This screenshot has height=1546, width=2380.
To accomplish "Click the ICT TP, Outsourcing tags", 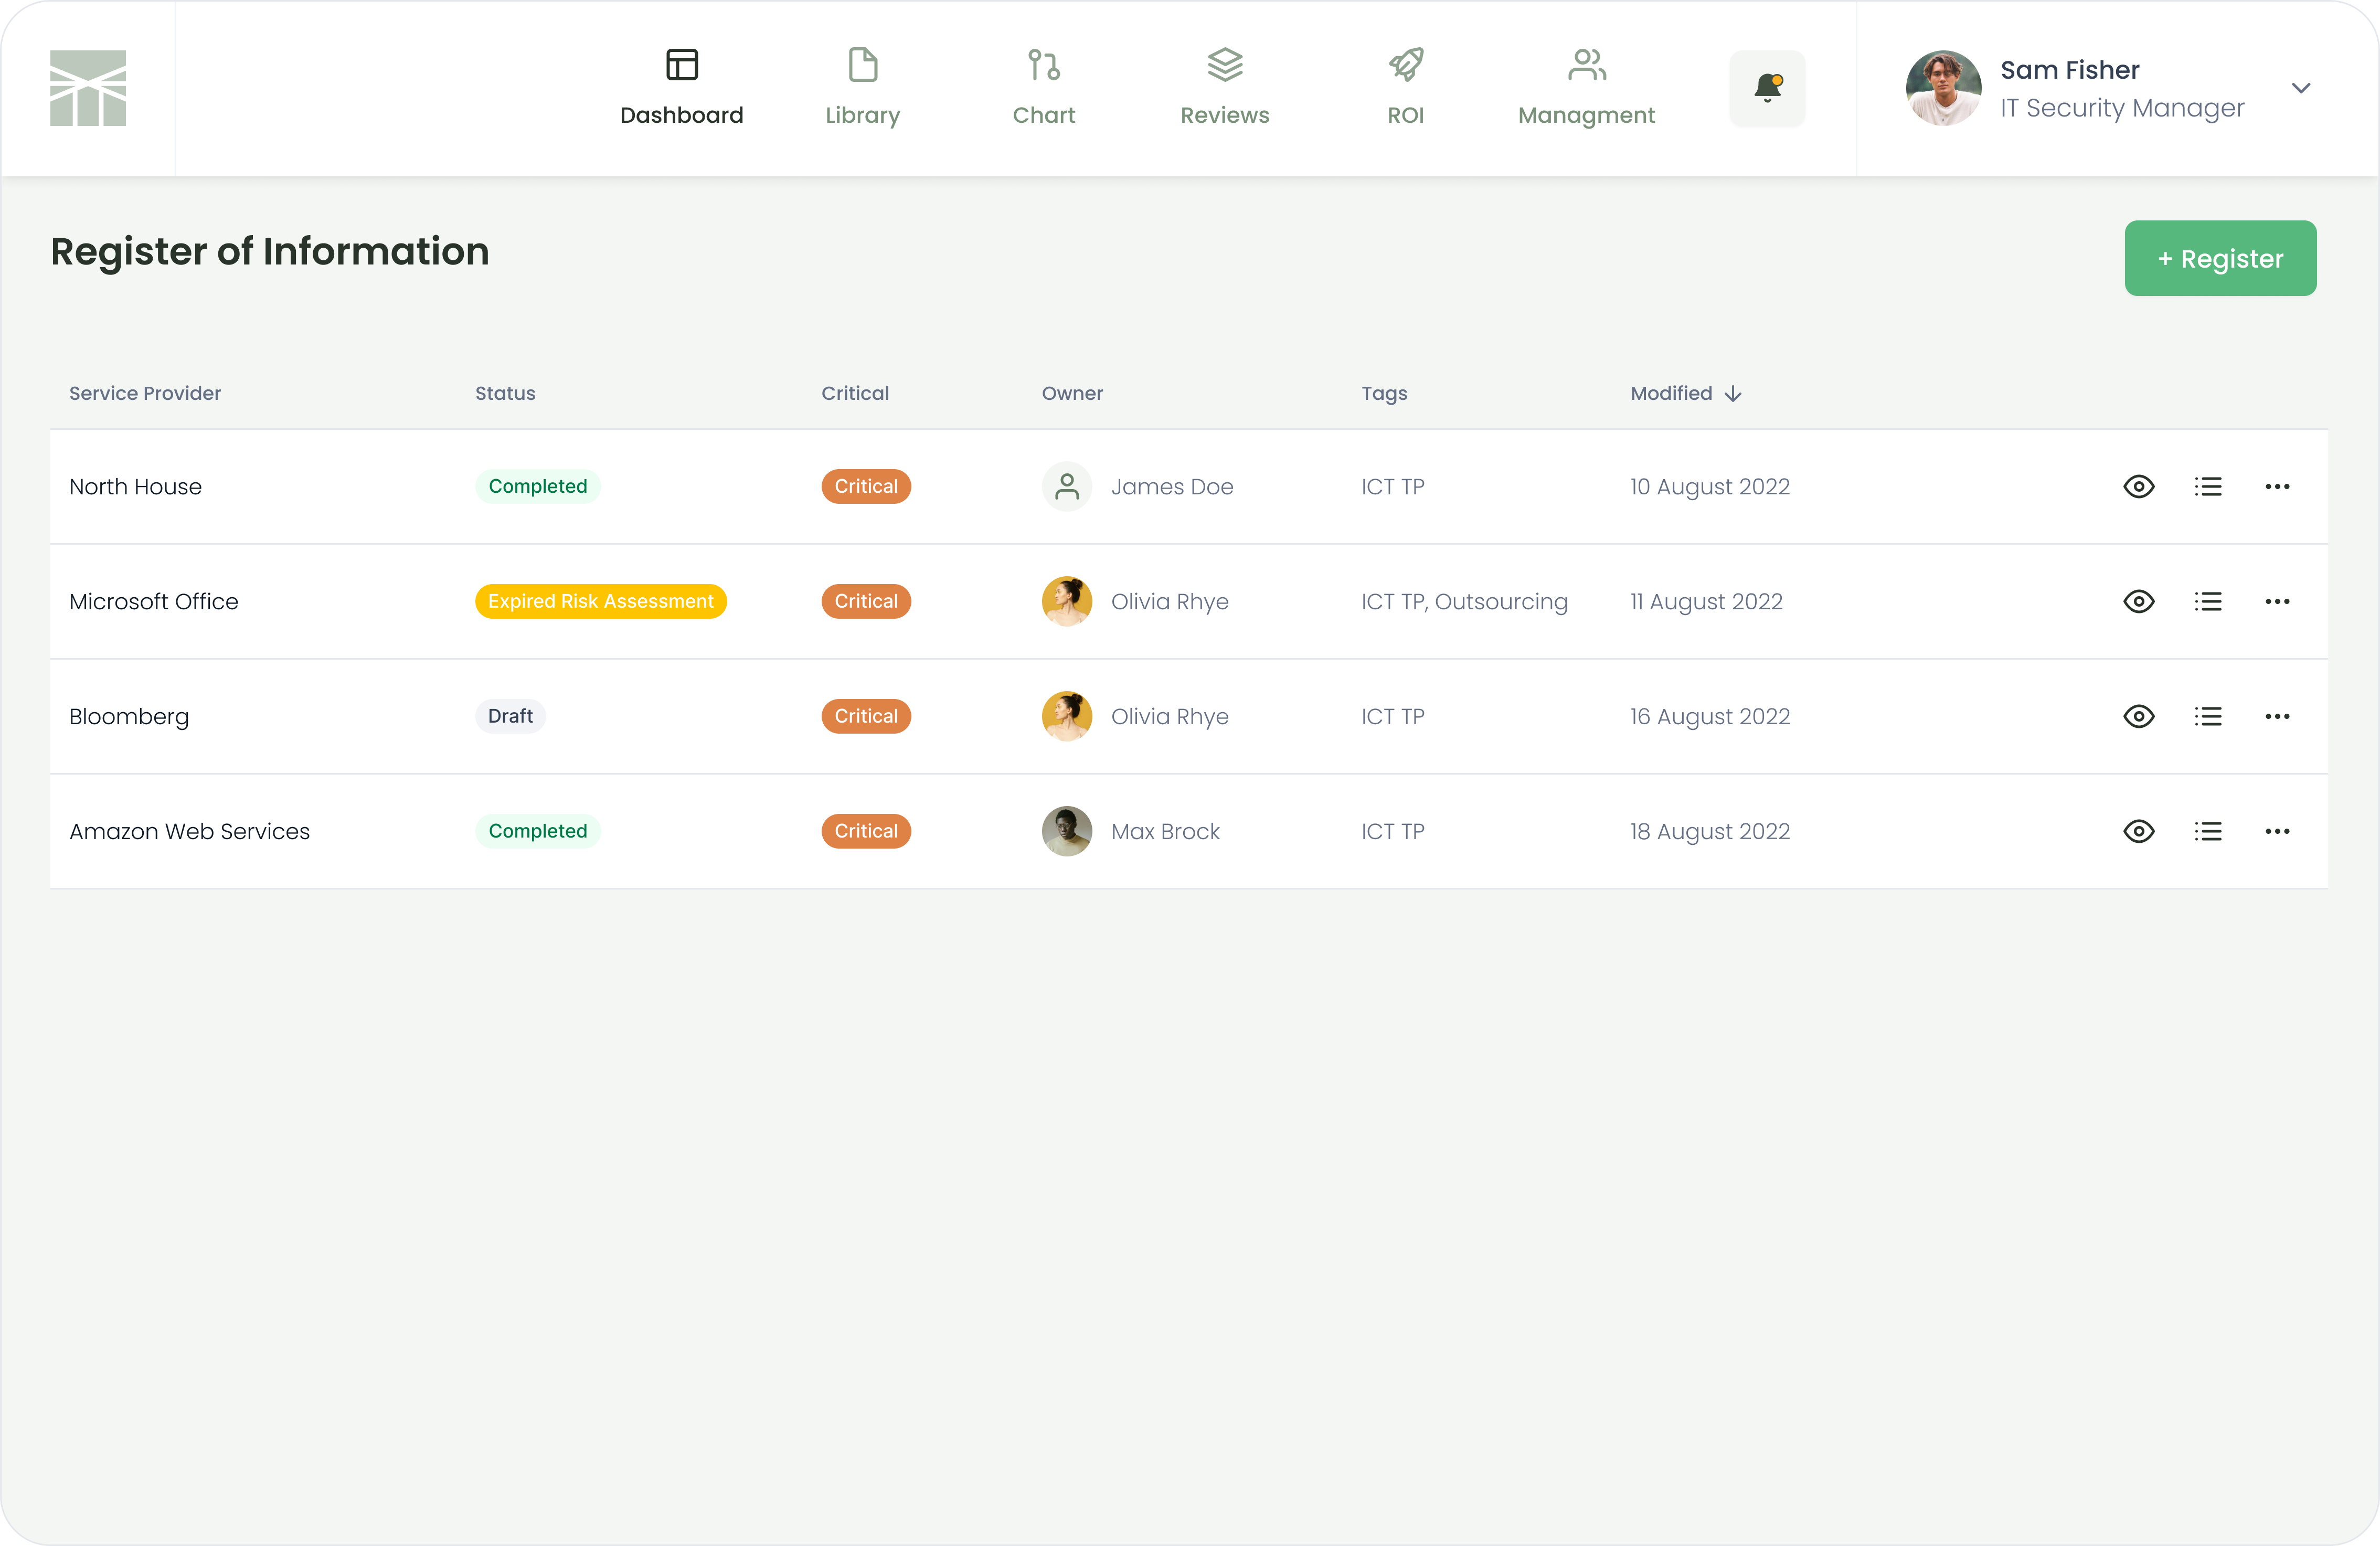I will coord(1464,602).
